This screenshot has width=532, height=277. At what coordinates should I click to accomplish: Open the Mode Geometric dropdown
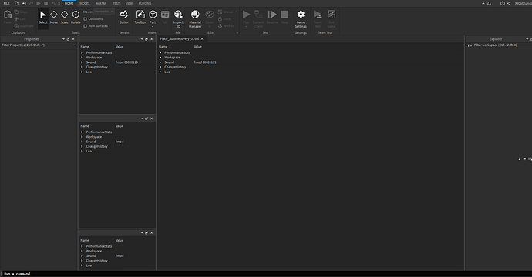[104, 12]
